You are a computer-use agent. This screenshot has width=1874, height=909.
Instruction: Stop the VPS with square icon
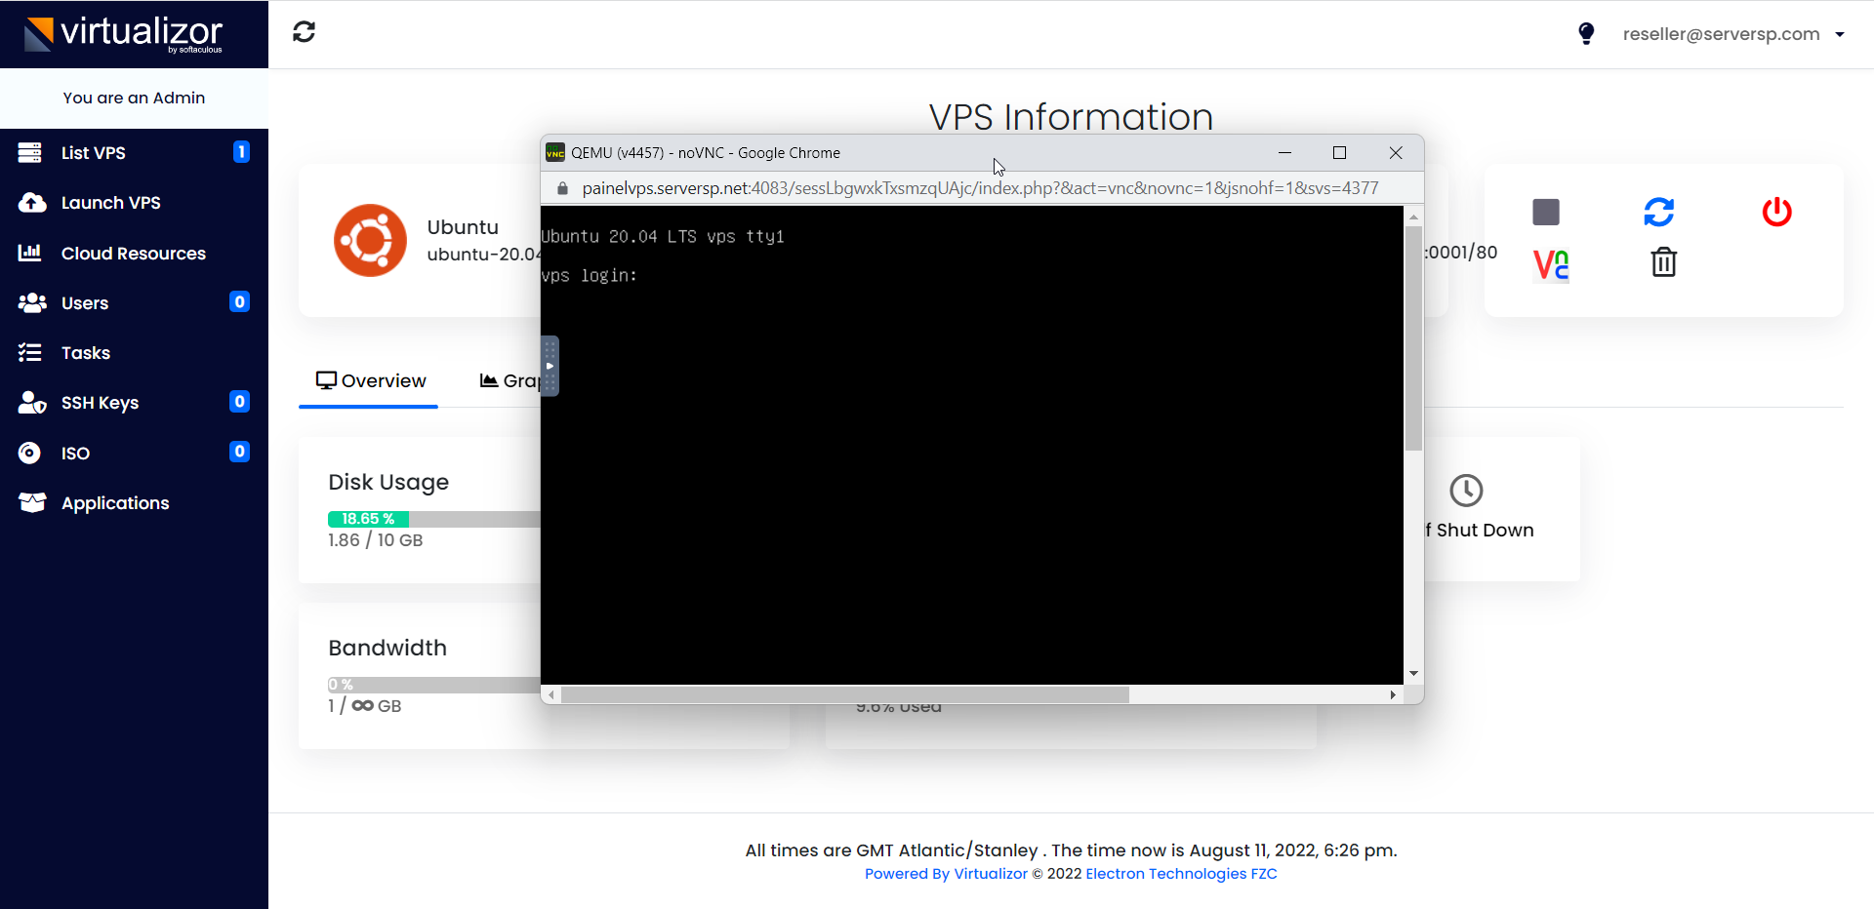1546,212
